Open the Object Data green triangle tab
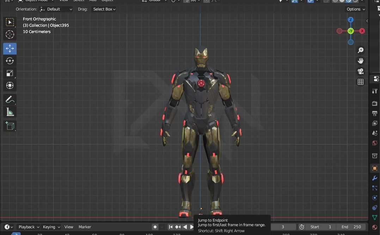The height and width of the screenshot is (235, 380). click(x=375, y=217)
